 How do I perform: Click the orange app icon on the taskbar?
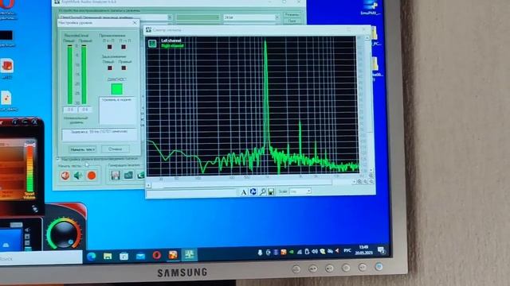tap(173, 255)
